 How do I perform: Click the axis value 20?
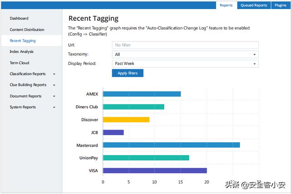(x=206, y=182)
